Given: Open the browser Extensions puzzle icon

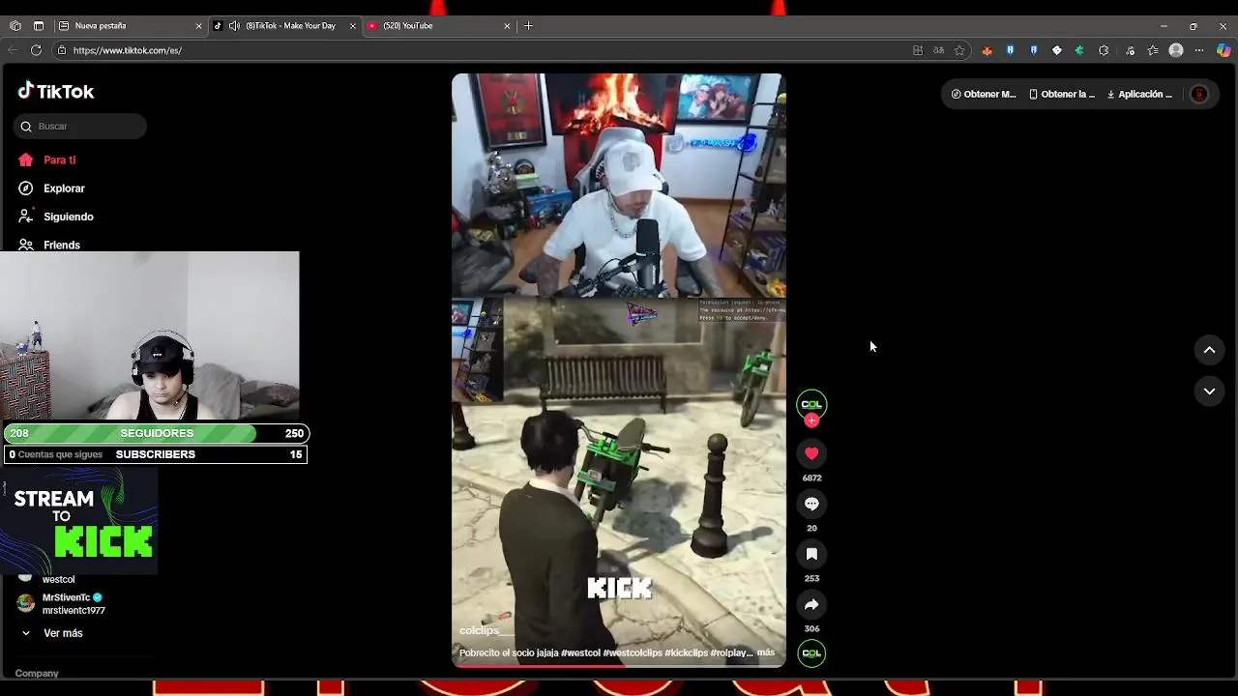Looking at the screenshot, I should tap(1104, 50).
